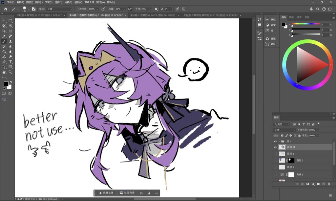Select the Pen tool
336x201 pixels.
[4, 62]
